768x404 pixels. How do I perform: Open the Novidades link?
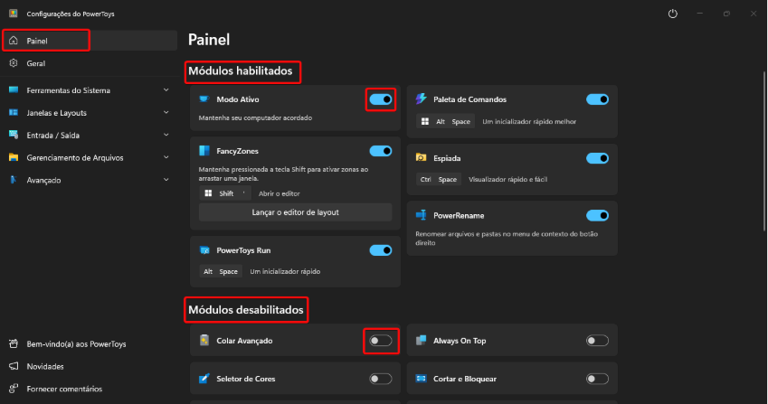pyautogui.click(x=45, y=366)
